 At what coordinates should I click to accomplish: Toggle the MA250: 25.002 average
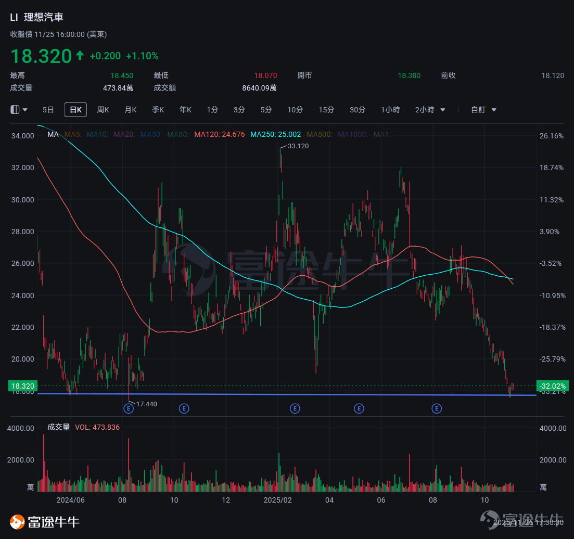pyautogui.click(x=275, y=134)
